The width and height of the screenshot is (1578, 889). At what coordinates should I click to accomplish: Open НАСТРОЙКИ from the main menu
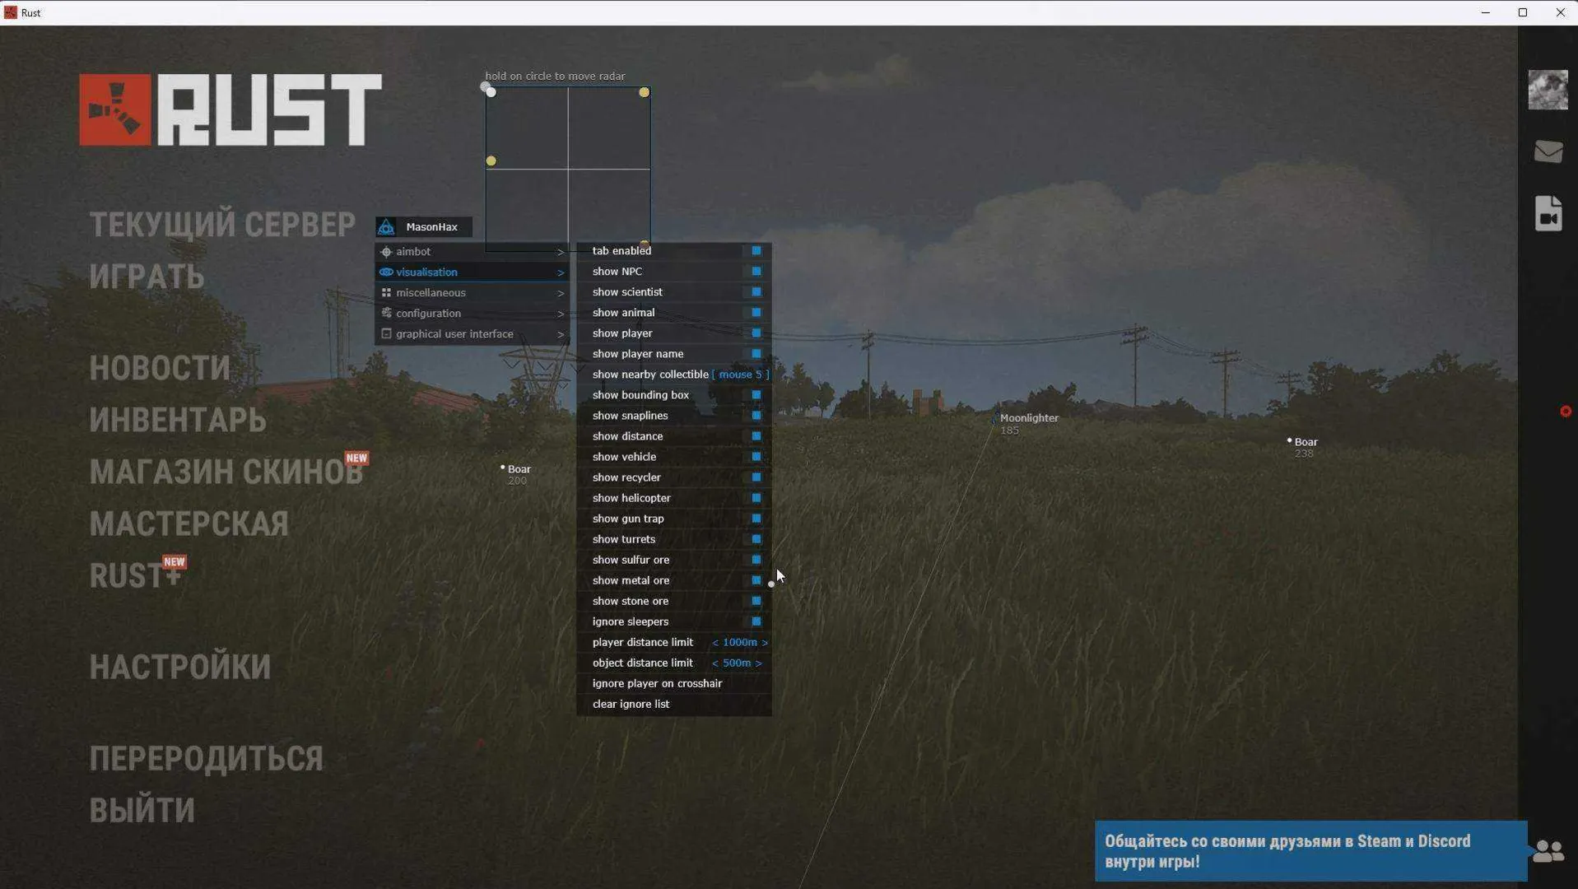179,667
